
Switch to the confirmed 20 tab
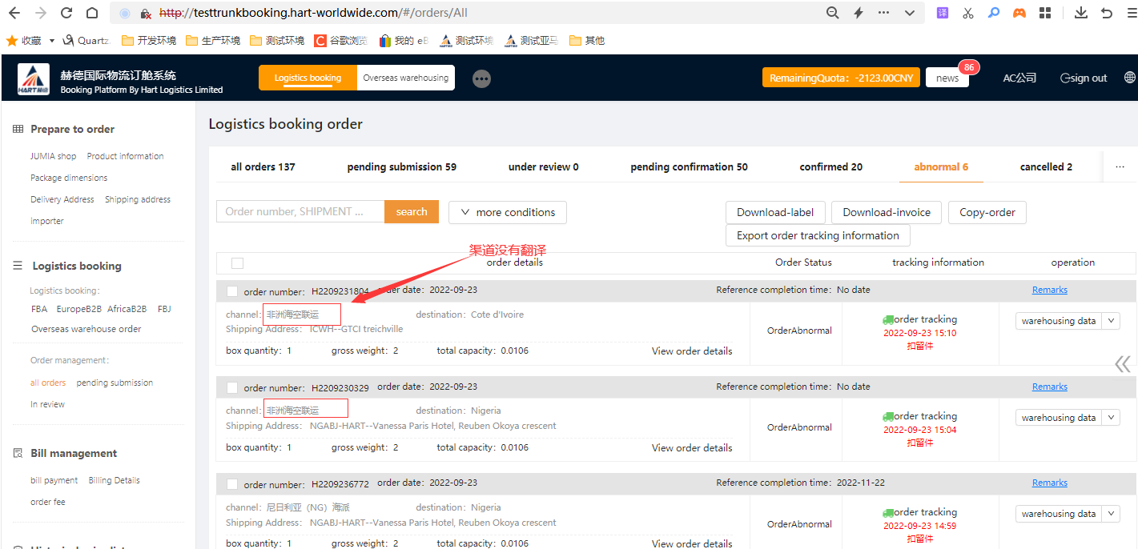point(830,167)
